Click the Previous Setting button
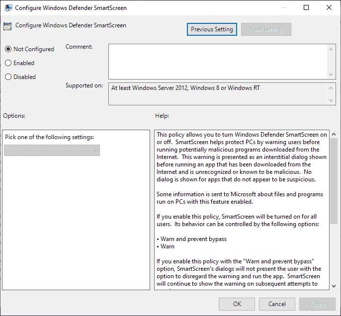 click(212, 29)
